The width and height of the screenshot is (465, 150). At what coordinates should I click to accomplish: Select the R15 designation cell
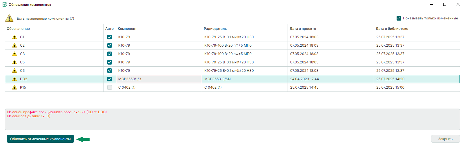[x=54, y=87]
